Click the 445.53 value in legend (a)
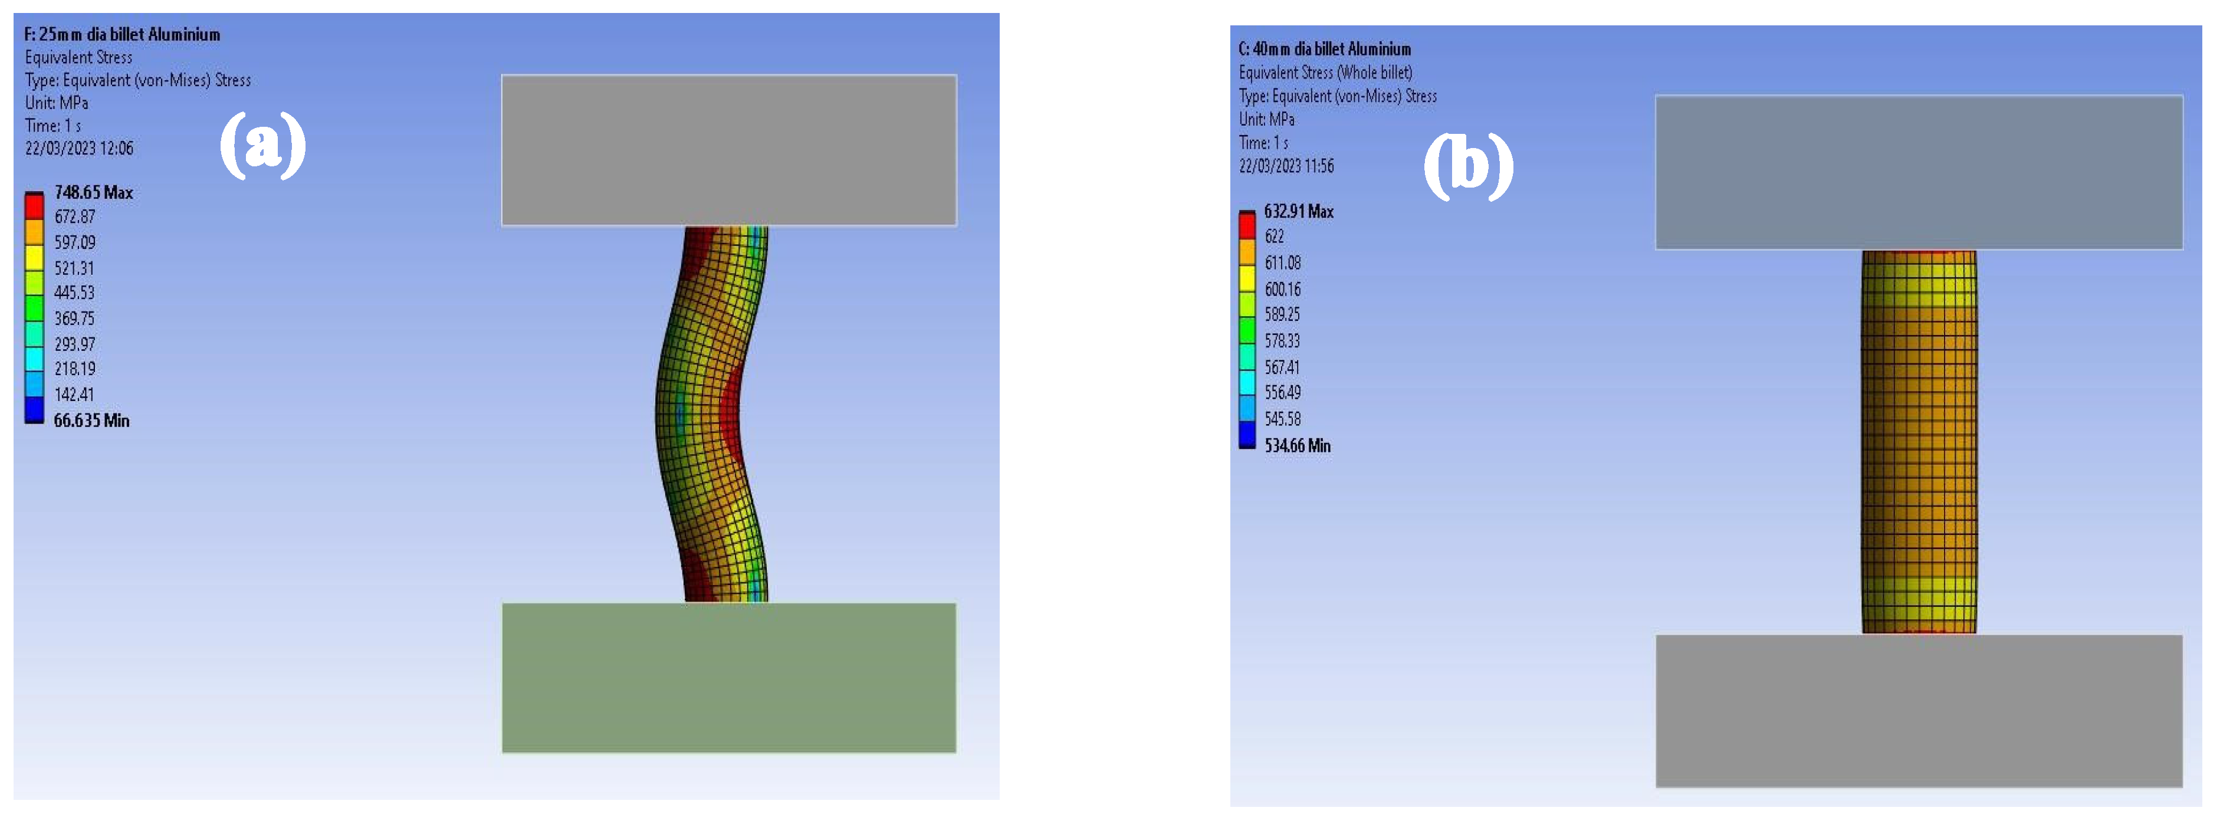2220x824 pixels. pyautogui.click(x=74, y=293)
